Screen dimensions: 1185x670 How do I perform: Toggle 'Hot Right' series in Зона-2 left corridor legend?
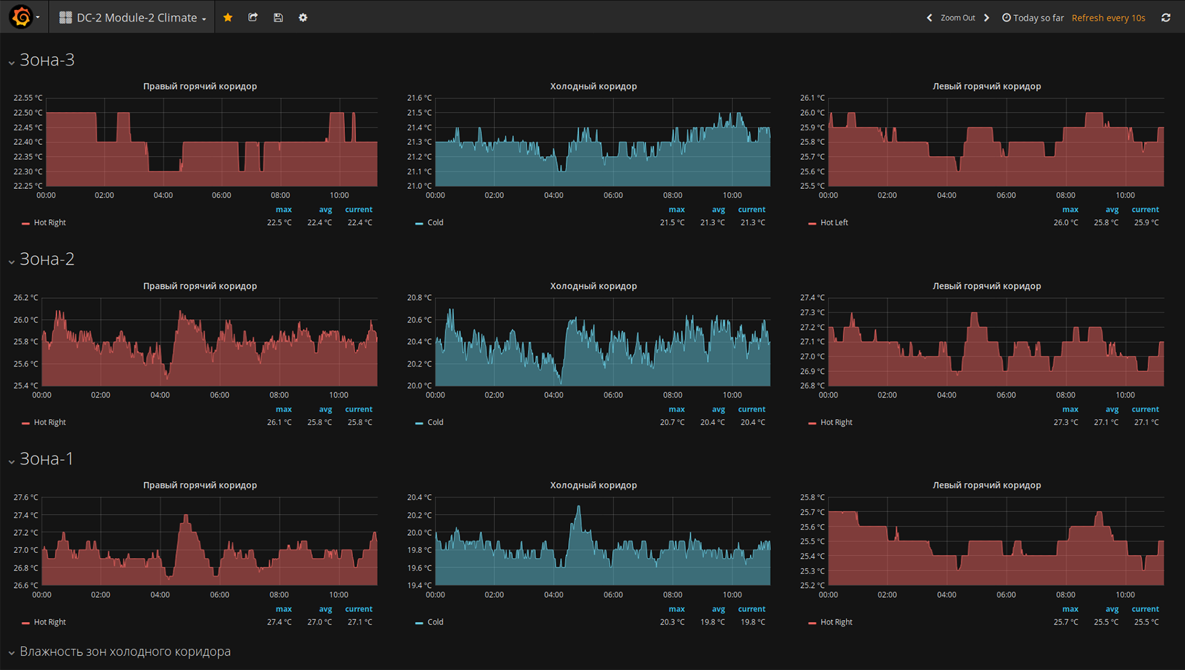click(x=836, y=423)
